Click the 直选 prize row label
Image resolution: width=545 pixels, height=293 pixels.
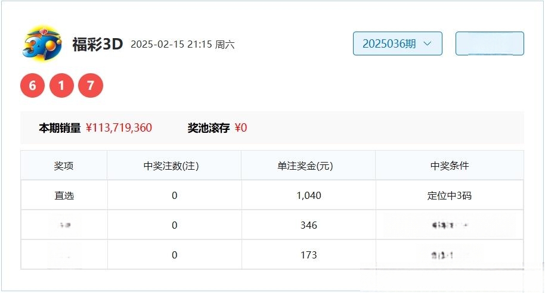pos(64,196)
